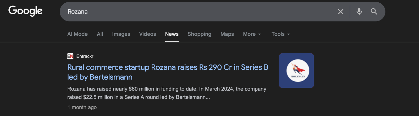This screenshot has width=419, height=116.
Task: Start voice search with microphone icon
Action: [x=359, y=11]
